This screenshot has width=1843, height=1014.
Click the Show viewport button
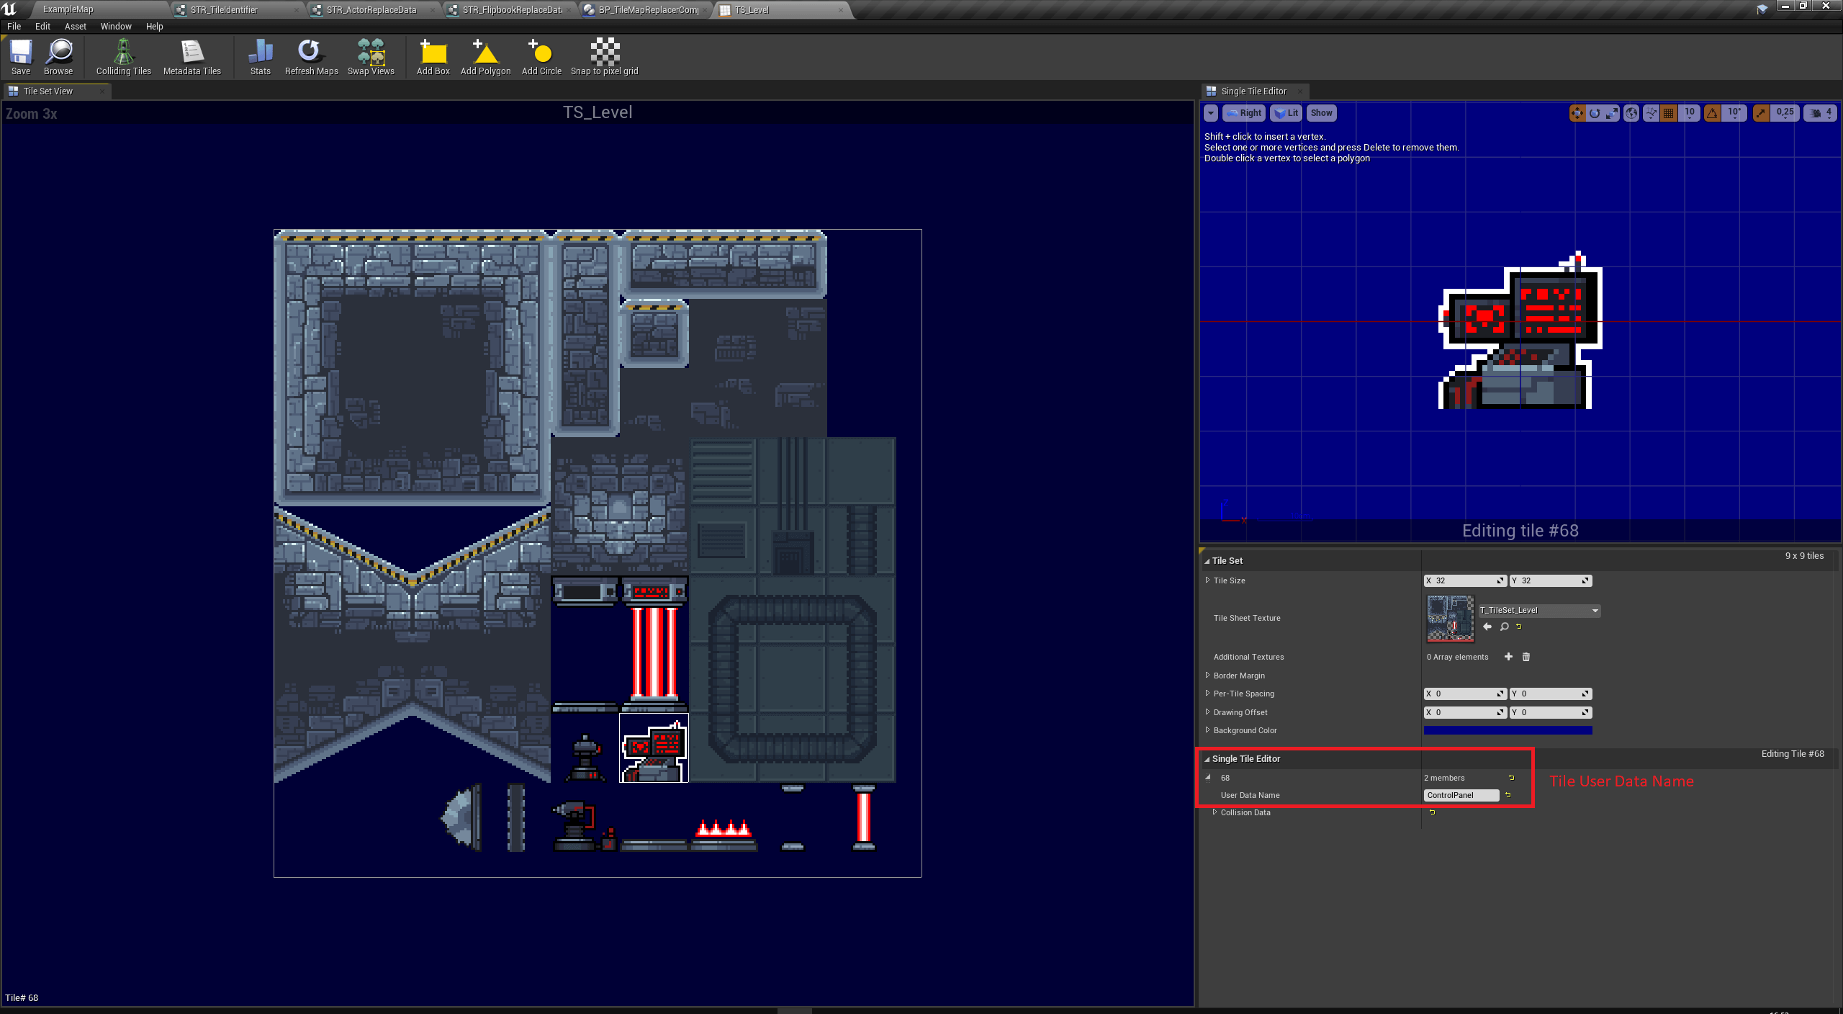(x=1320, y=113)
